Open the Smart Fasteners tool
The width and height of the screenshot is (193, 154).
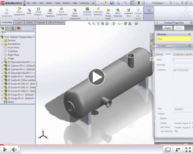pyautogui.click(x=50, y=13)
